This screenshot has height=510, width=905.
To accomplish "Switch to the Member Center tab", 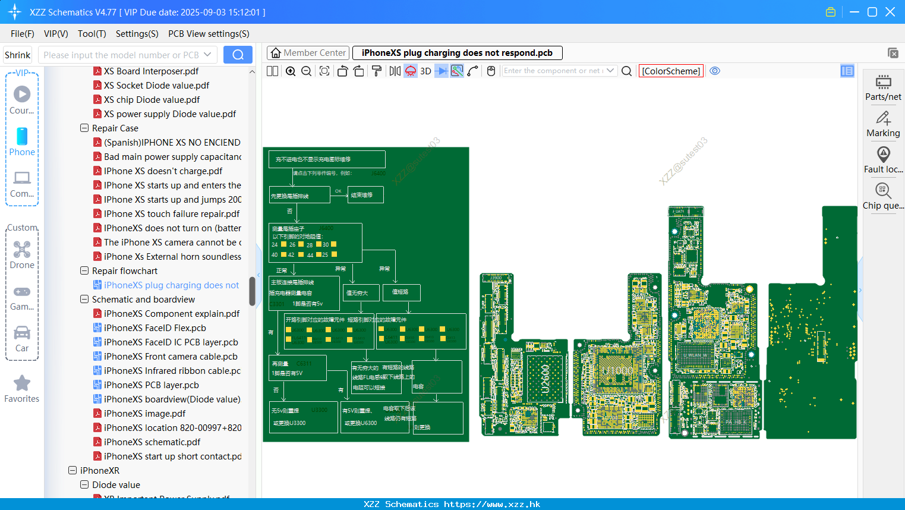I will pyautogui.click(x=308, y=53).
